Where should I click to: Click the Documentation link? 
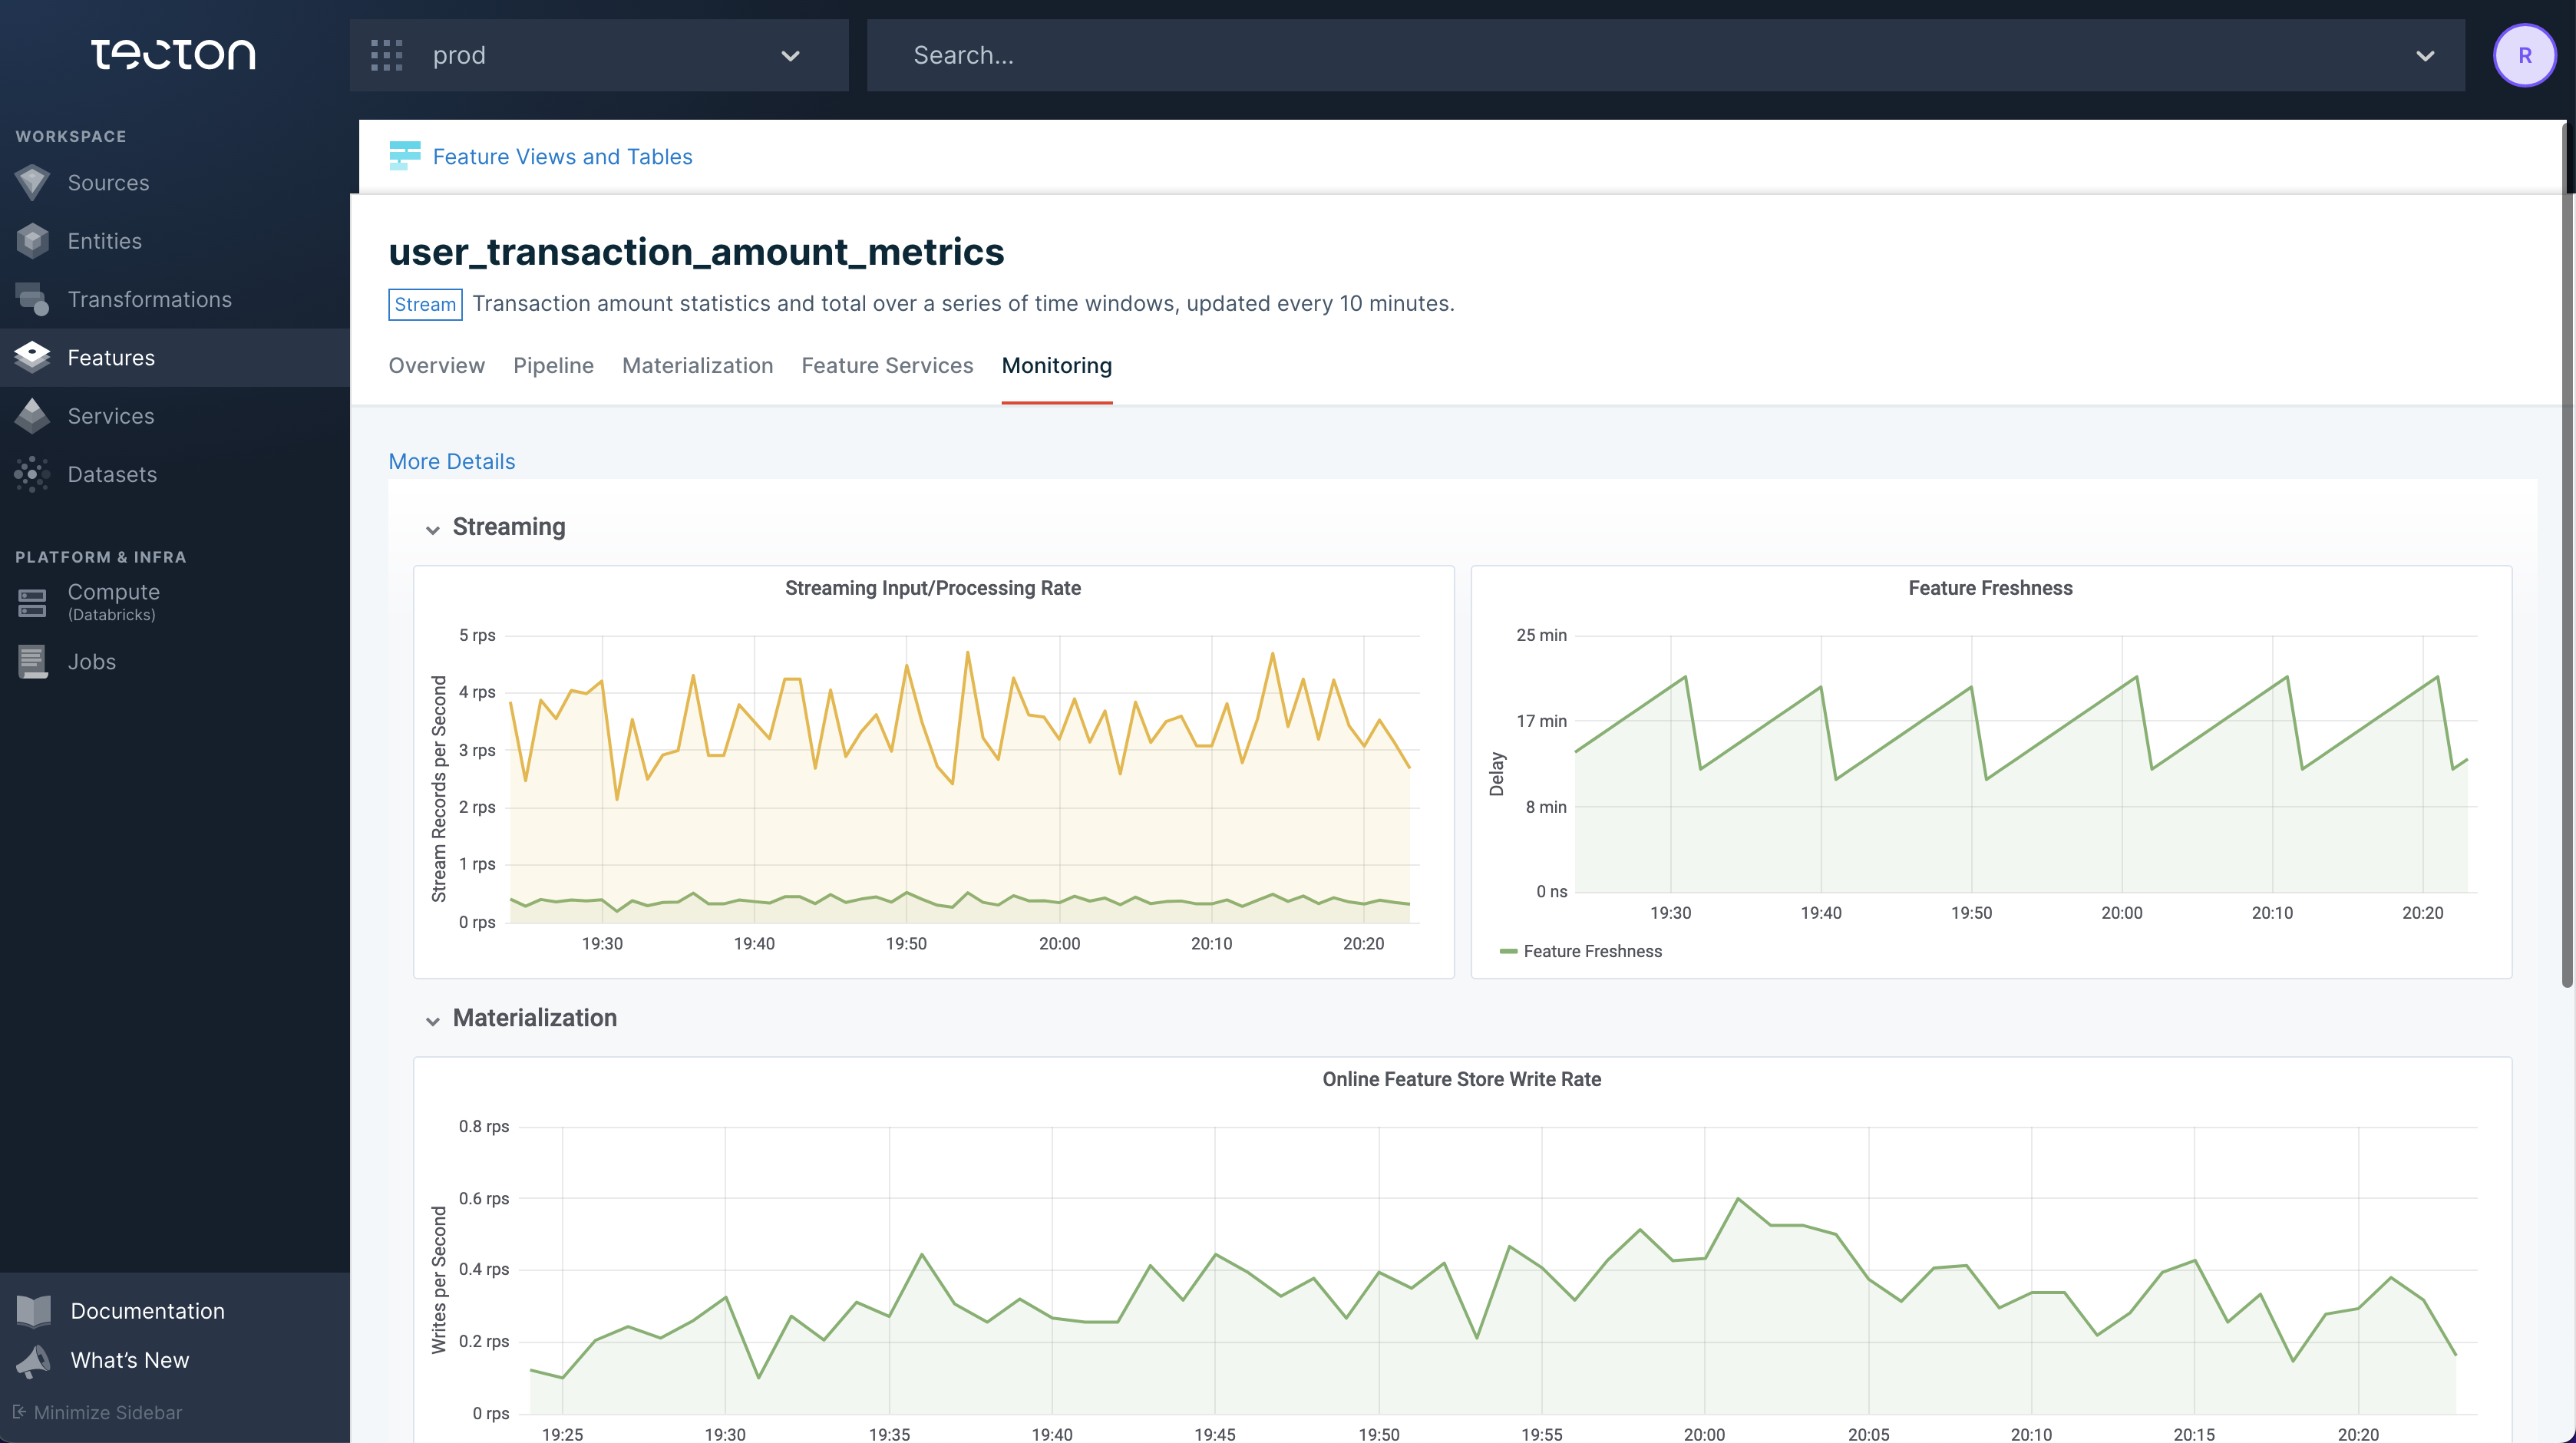click(x=147, y=1310)
